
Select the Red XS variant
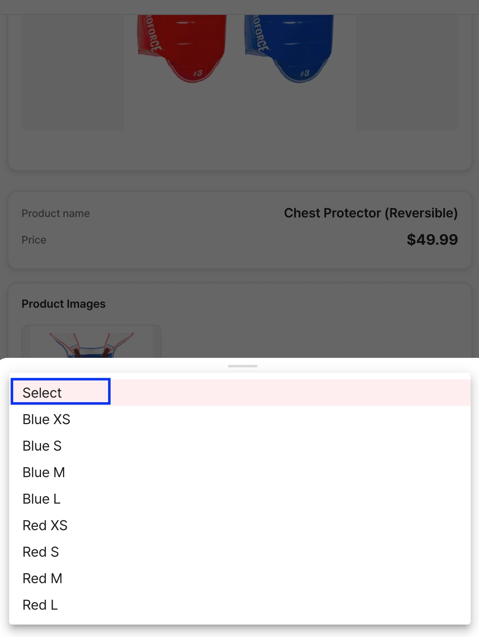click(x=45, y=525)
